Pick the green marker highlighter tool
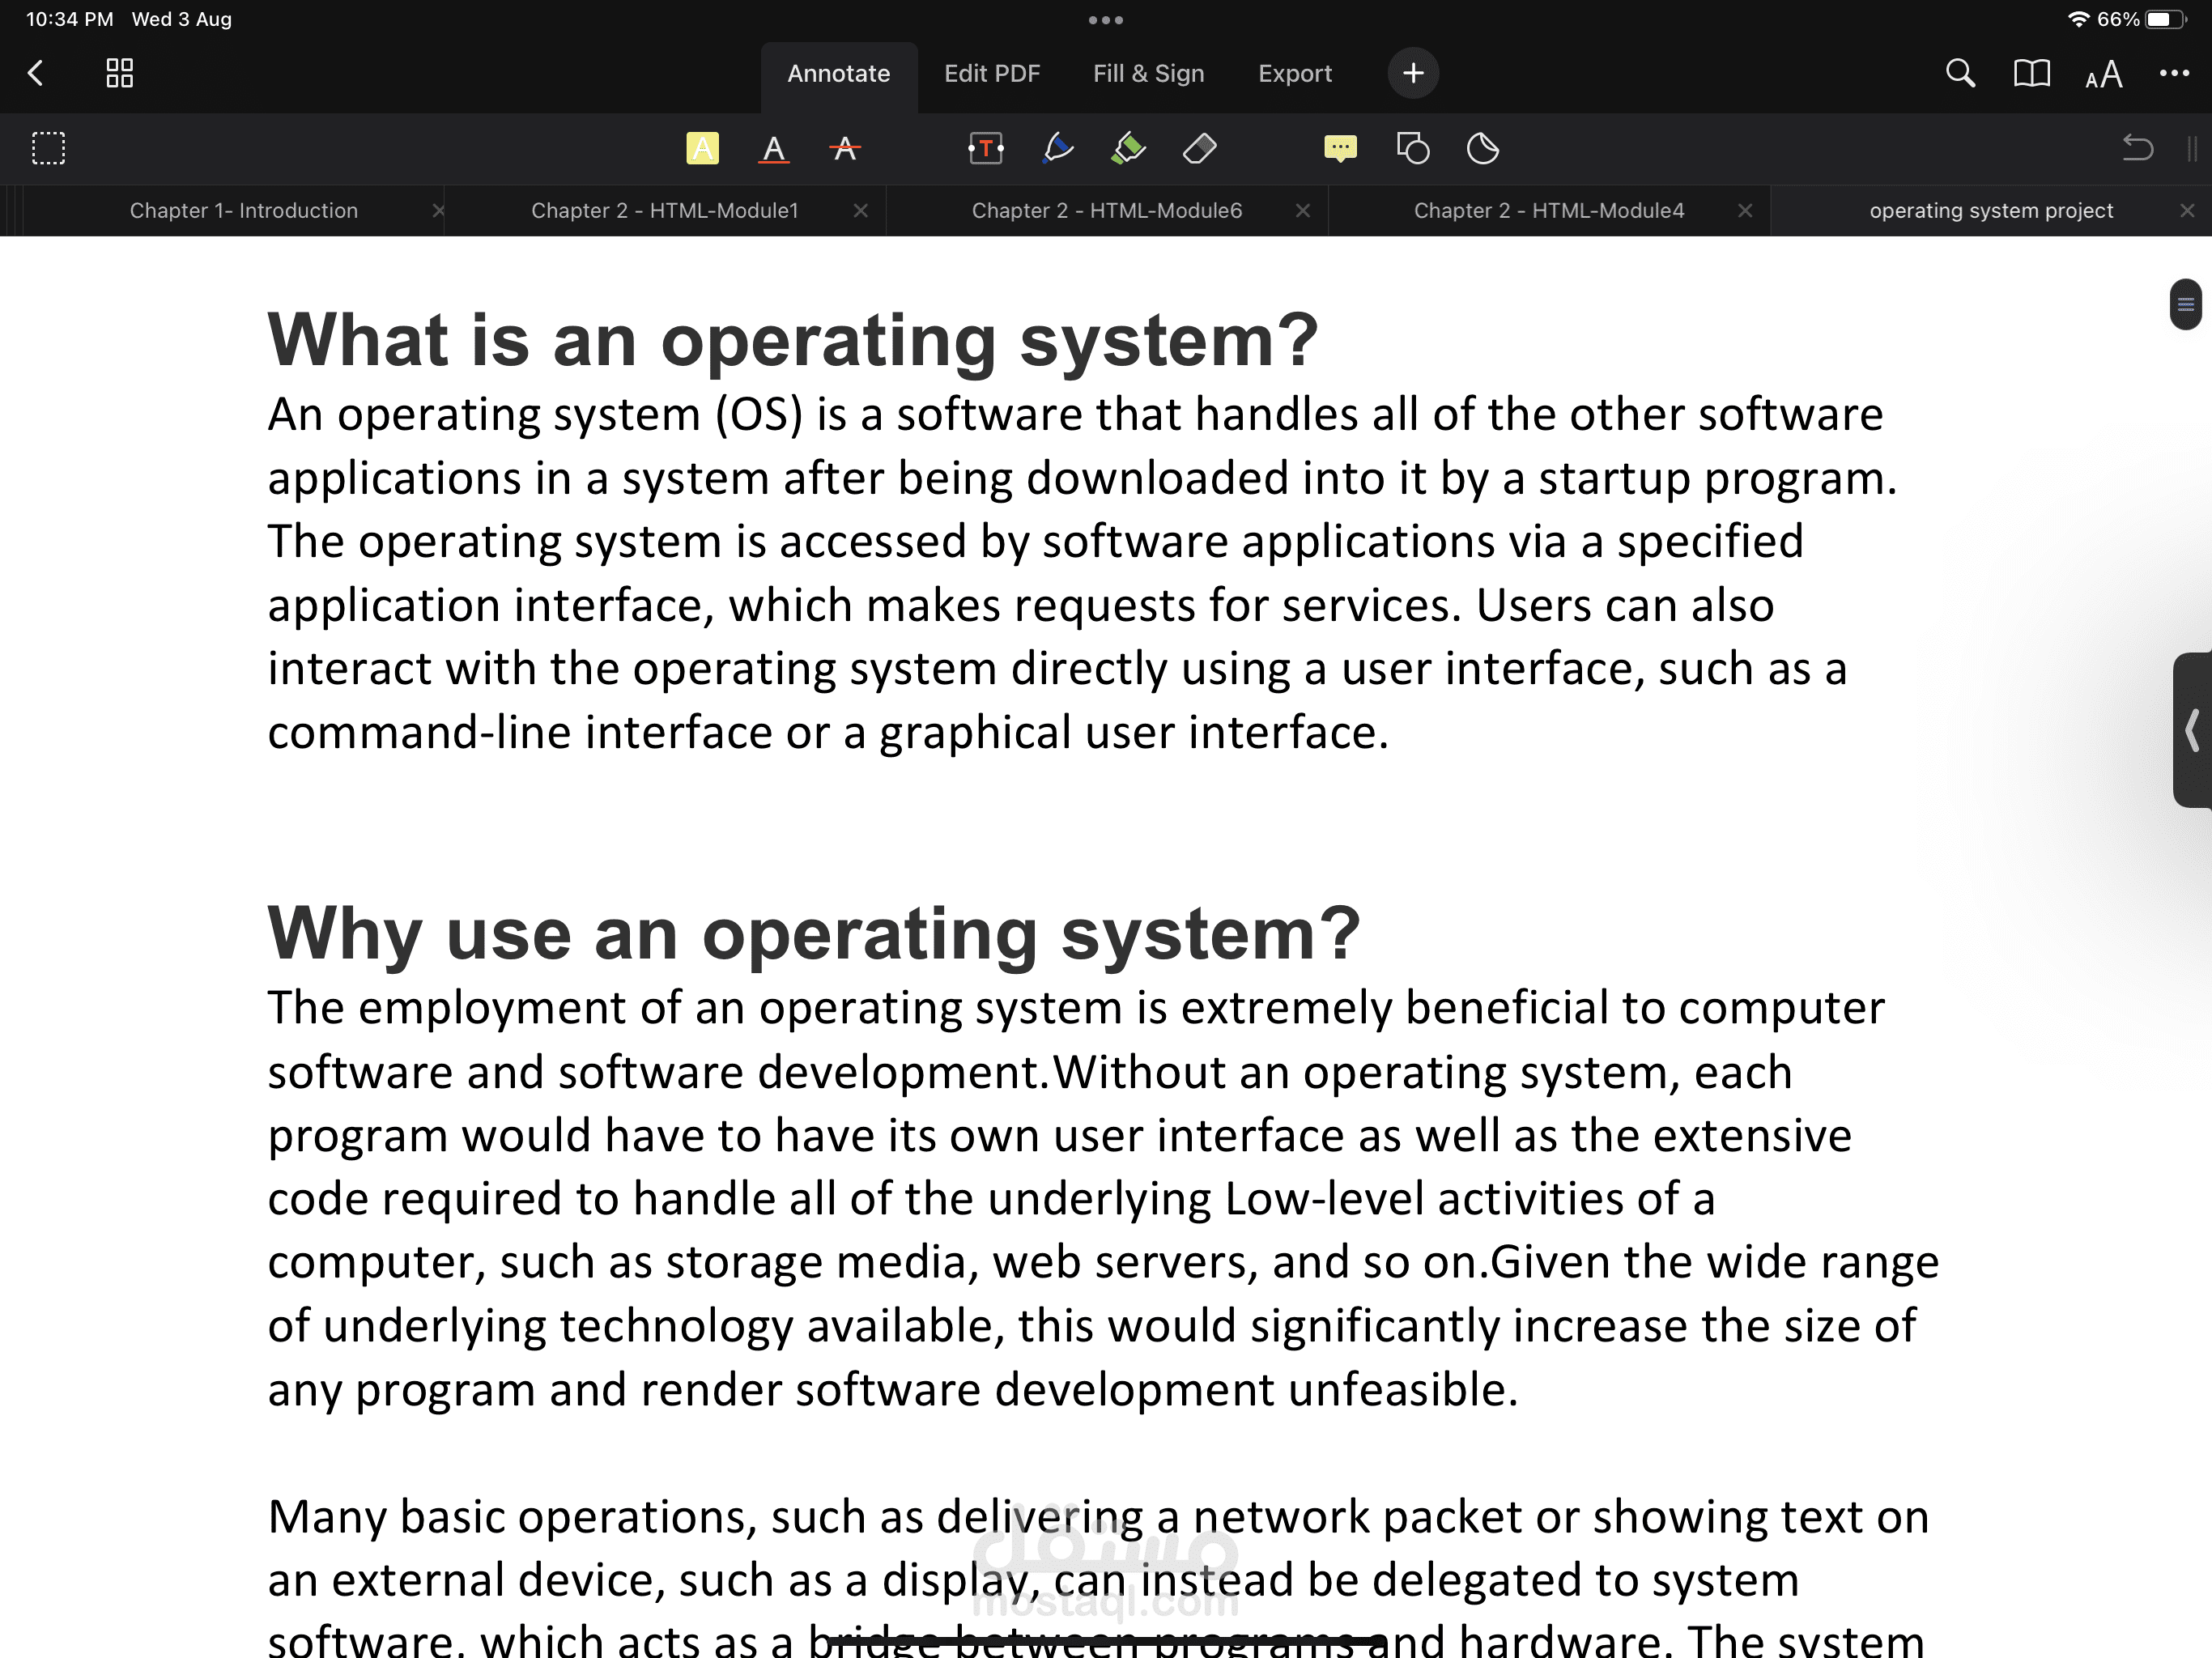Viewport: 2212px width, 1658px height. 1129,149
